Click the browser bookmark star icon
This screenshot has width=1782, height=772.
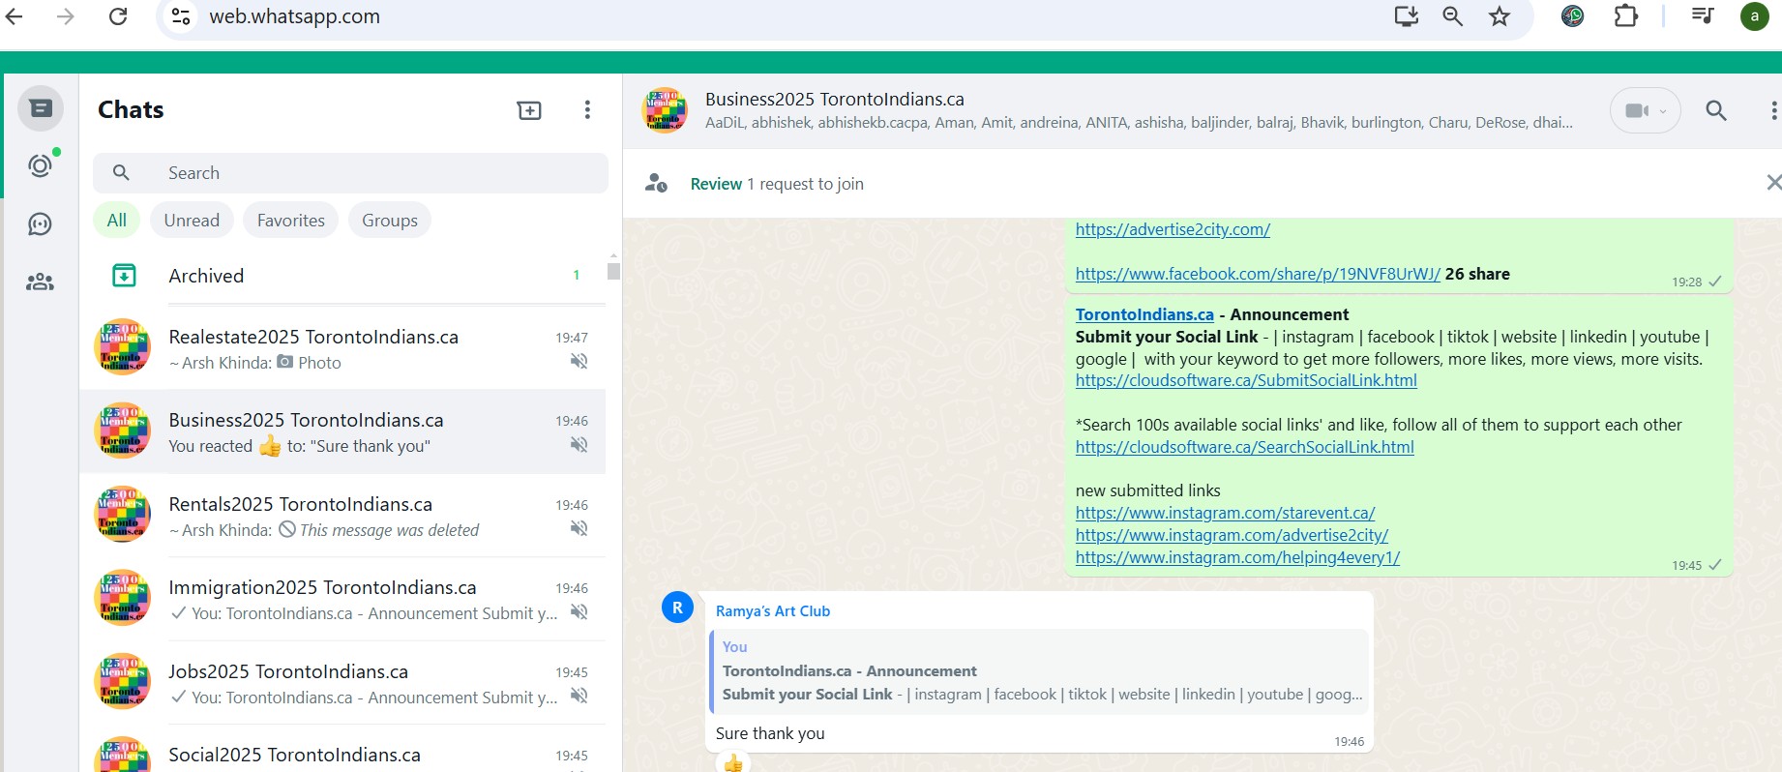[x=1500, y=16]
